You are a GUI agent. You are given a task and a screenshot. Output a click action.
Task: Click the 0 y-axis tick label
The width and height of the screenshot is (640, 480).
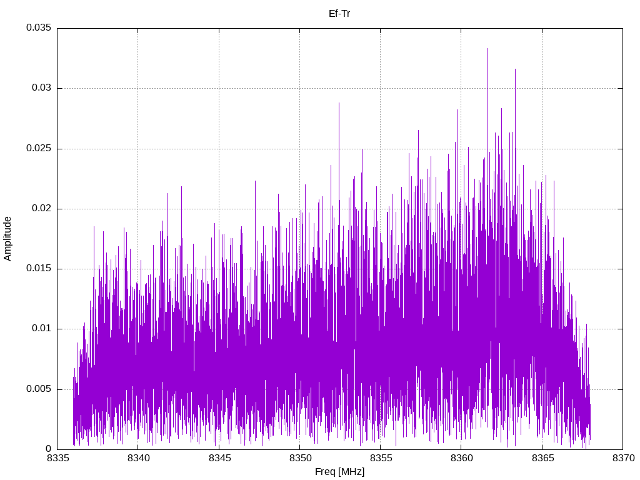click(x=49, y=449)
